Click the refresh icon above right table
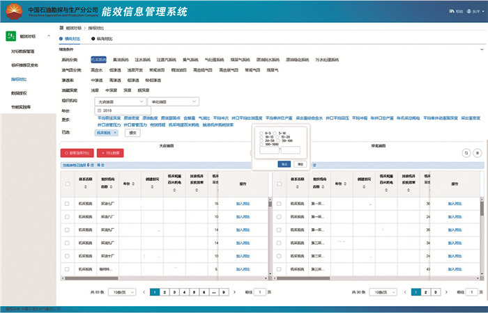The width and height of the screenshot is (488, 313). click(466, 152)
